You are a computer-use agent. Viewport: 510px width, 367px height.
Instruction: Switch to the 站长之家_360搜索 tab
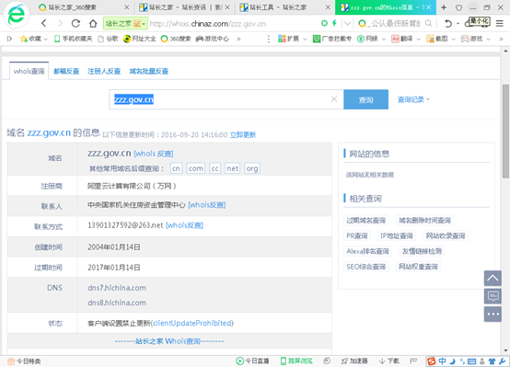click(x=83, y=7)
